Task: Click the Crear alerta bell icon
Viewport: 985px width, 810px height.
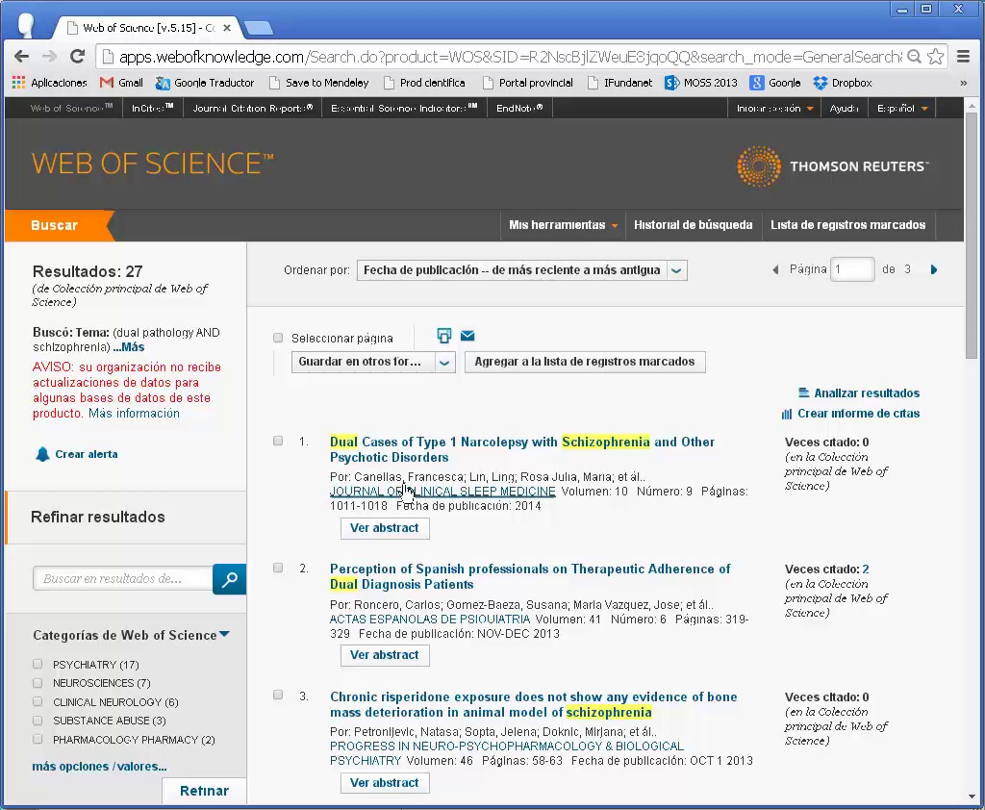Action: (x=42, y=454)
